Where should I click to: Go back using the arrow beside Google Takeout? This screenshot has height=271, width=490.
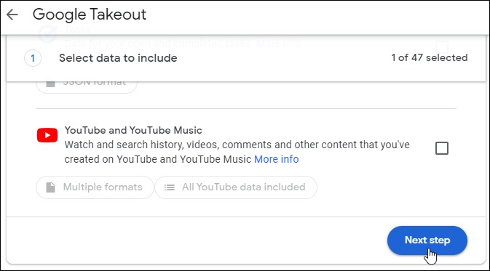click(12, 15)
